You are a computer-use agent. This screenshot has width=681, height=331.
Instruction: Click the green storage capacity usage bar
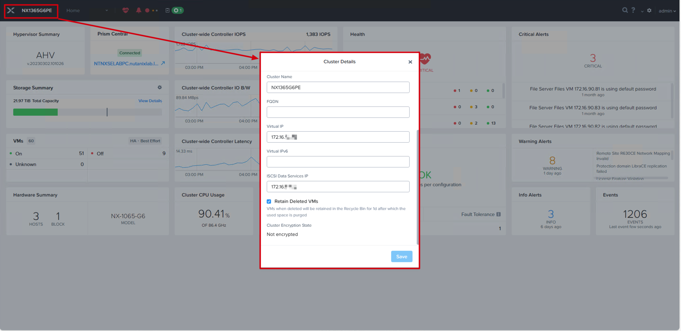point(35,112)
